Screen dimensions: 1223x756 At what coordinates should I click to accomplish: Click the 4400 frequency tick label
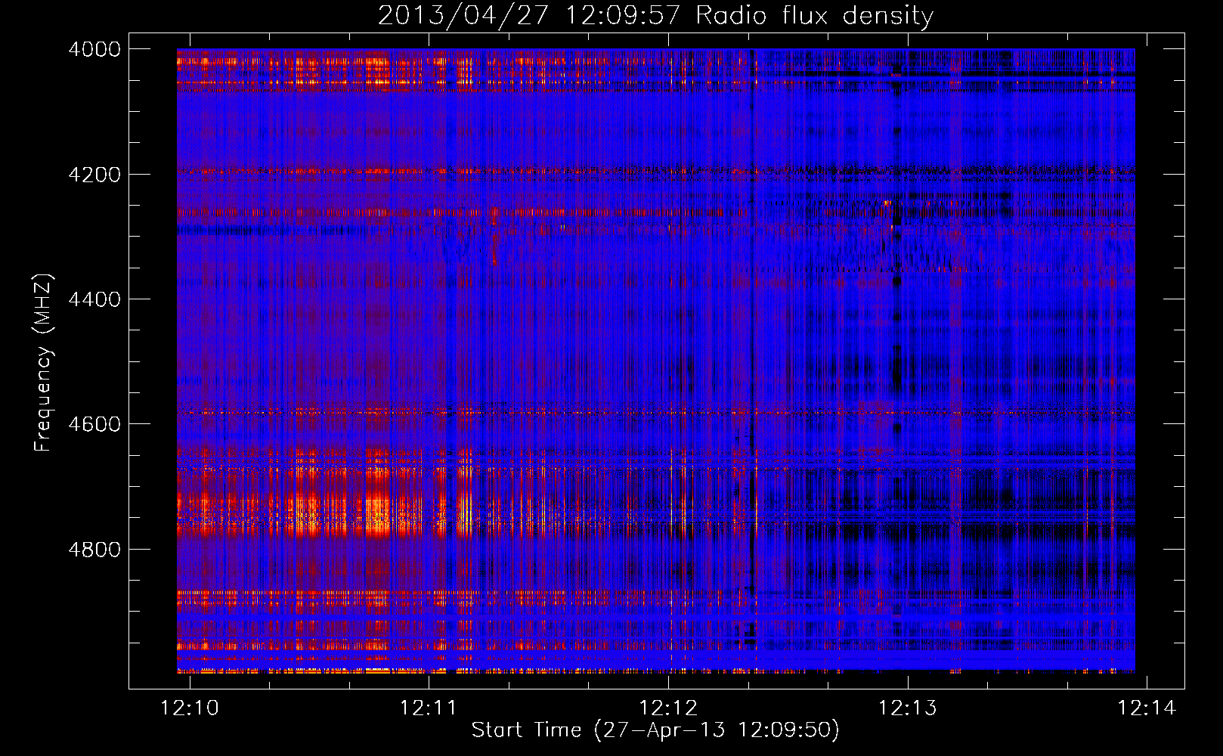tap(94, 299)
